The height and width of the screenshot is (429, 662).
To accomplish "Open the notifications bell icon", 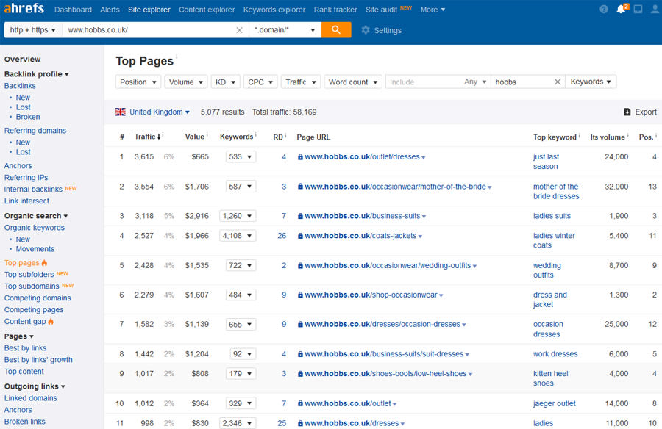I will 622,9.
